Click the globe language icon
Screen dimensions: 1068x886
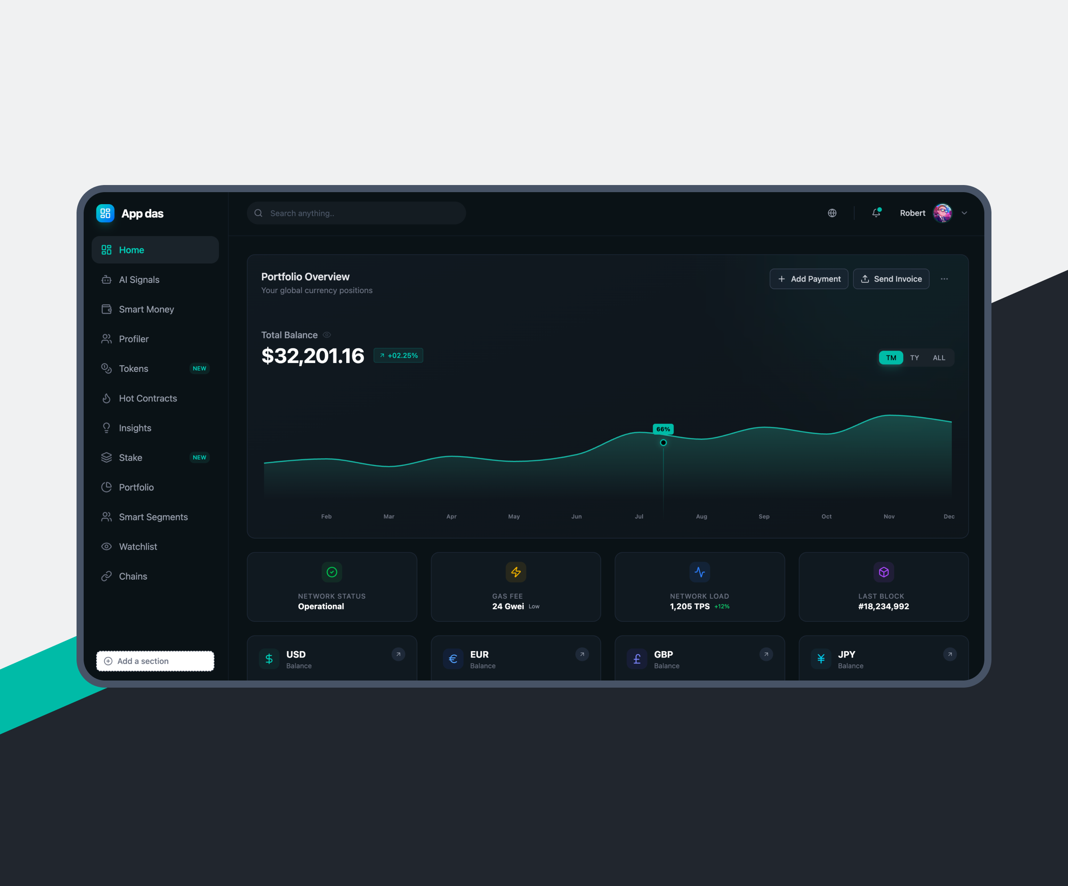coord(832,213)
